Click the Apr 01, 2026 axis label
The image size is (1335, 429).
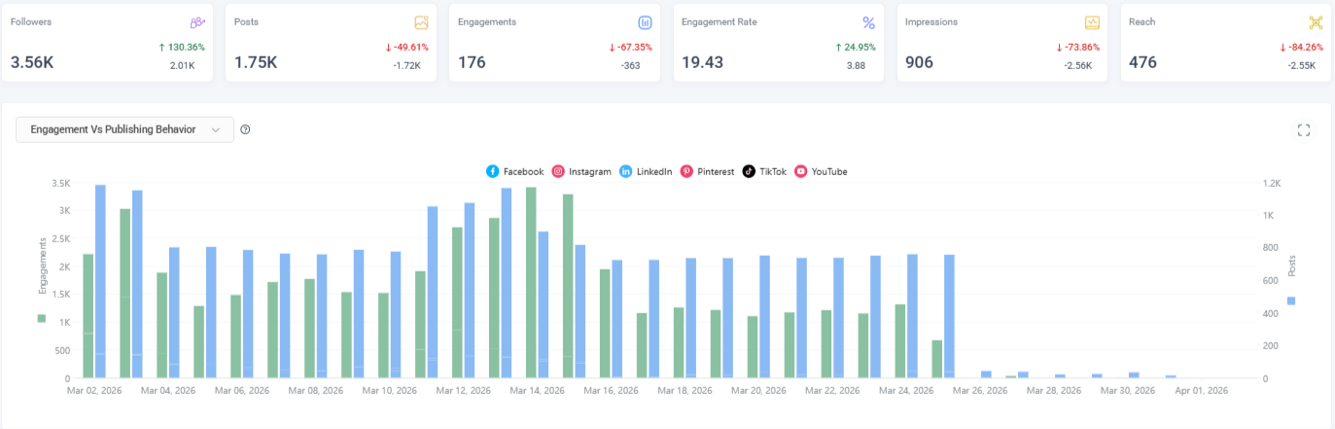click(x=1201, y=390)
